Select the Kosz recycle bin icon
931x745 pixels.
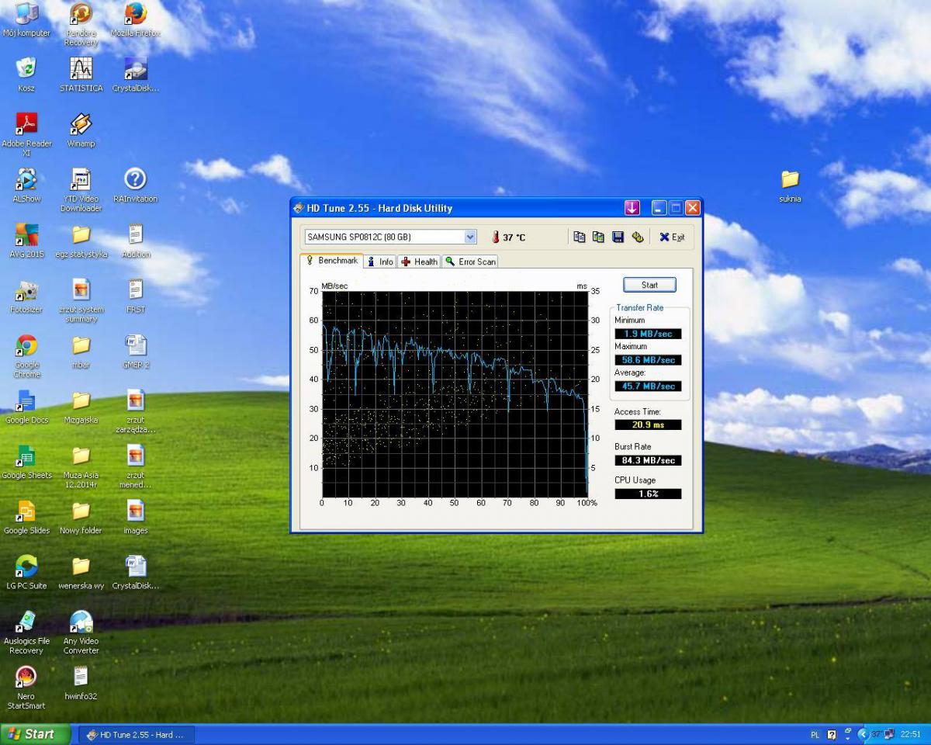(26, 74)
